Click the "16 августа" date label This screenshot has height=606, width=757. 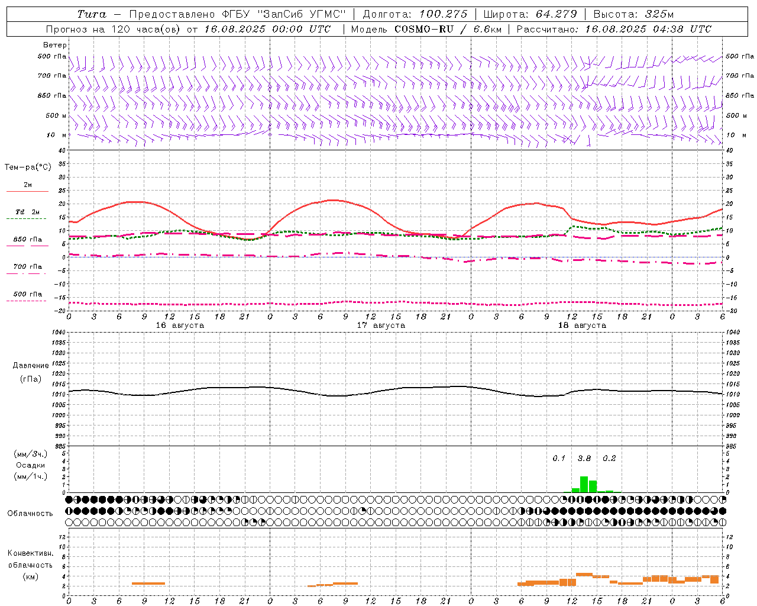point(180,325)
